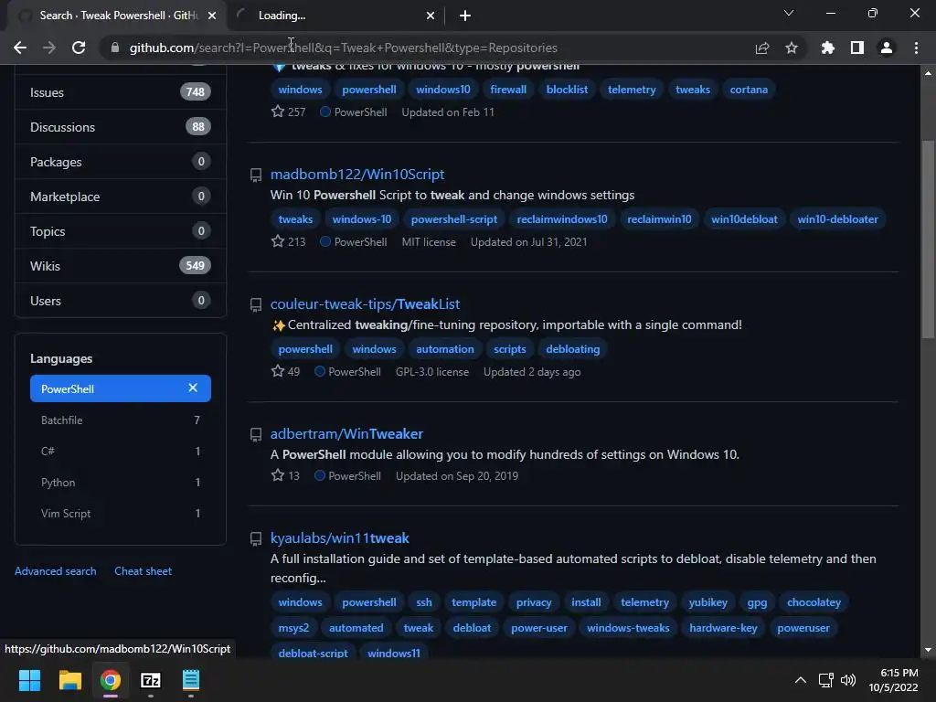Click the repo icon beside adbertram/WinTweaker

(256, 434)
